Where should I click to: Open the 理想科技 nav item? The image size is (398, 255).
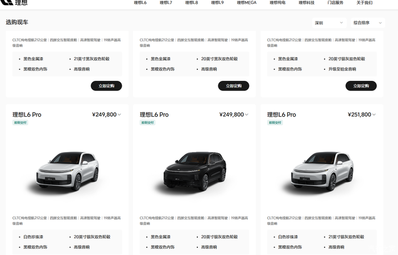click(x=306, y=2)
